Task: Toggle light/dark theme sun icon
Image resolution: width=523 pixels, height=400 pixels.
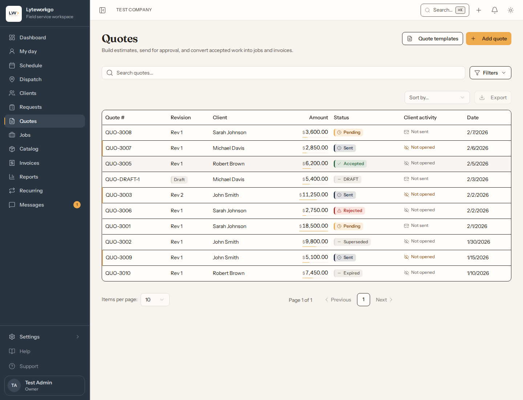Action: (x=511, y=10)
